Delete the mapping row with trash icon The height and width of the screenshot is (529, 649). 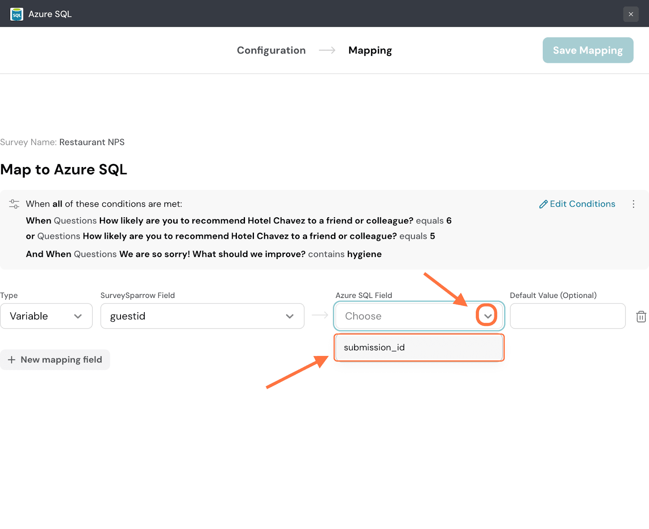click(641, 317)
